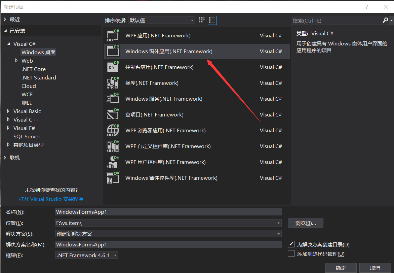Expand the Visual Basic tree node
Viewport: 394px width, 273px height.
coord(8,111)
